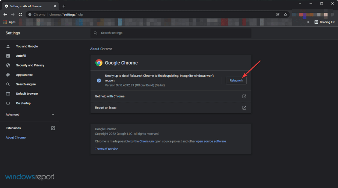Click the Autofill clipboard icon

[8, 56]
